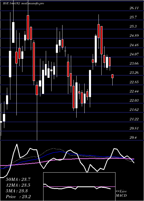The image size is (144, 201).
Task: Select the 25.7 price axis label
Action: pos(133,17)
